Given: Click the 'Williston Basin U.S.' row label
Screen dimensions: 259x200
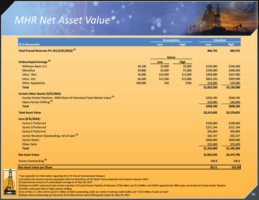Looking at the screenshot, I should [35, 66].
